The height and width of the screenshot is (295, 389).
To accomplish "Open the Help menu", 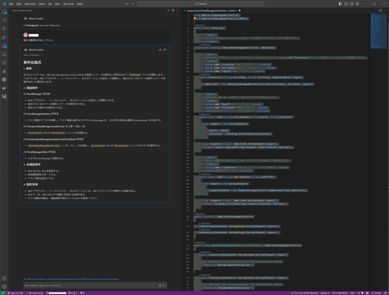I will pos(80,4).
